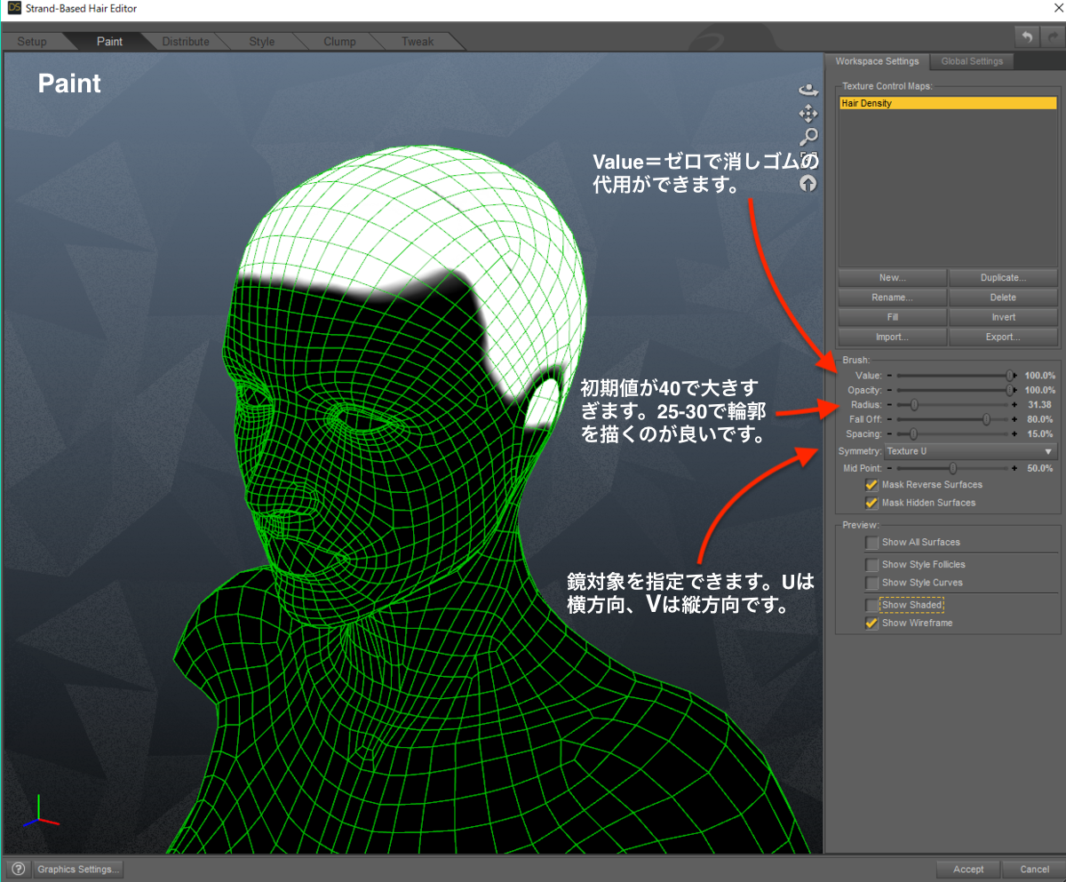
Task: Click the undo arrow in the top-right
Action: pyautogui.click(x=1027, y=36)
